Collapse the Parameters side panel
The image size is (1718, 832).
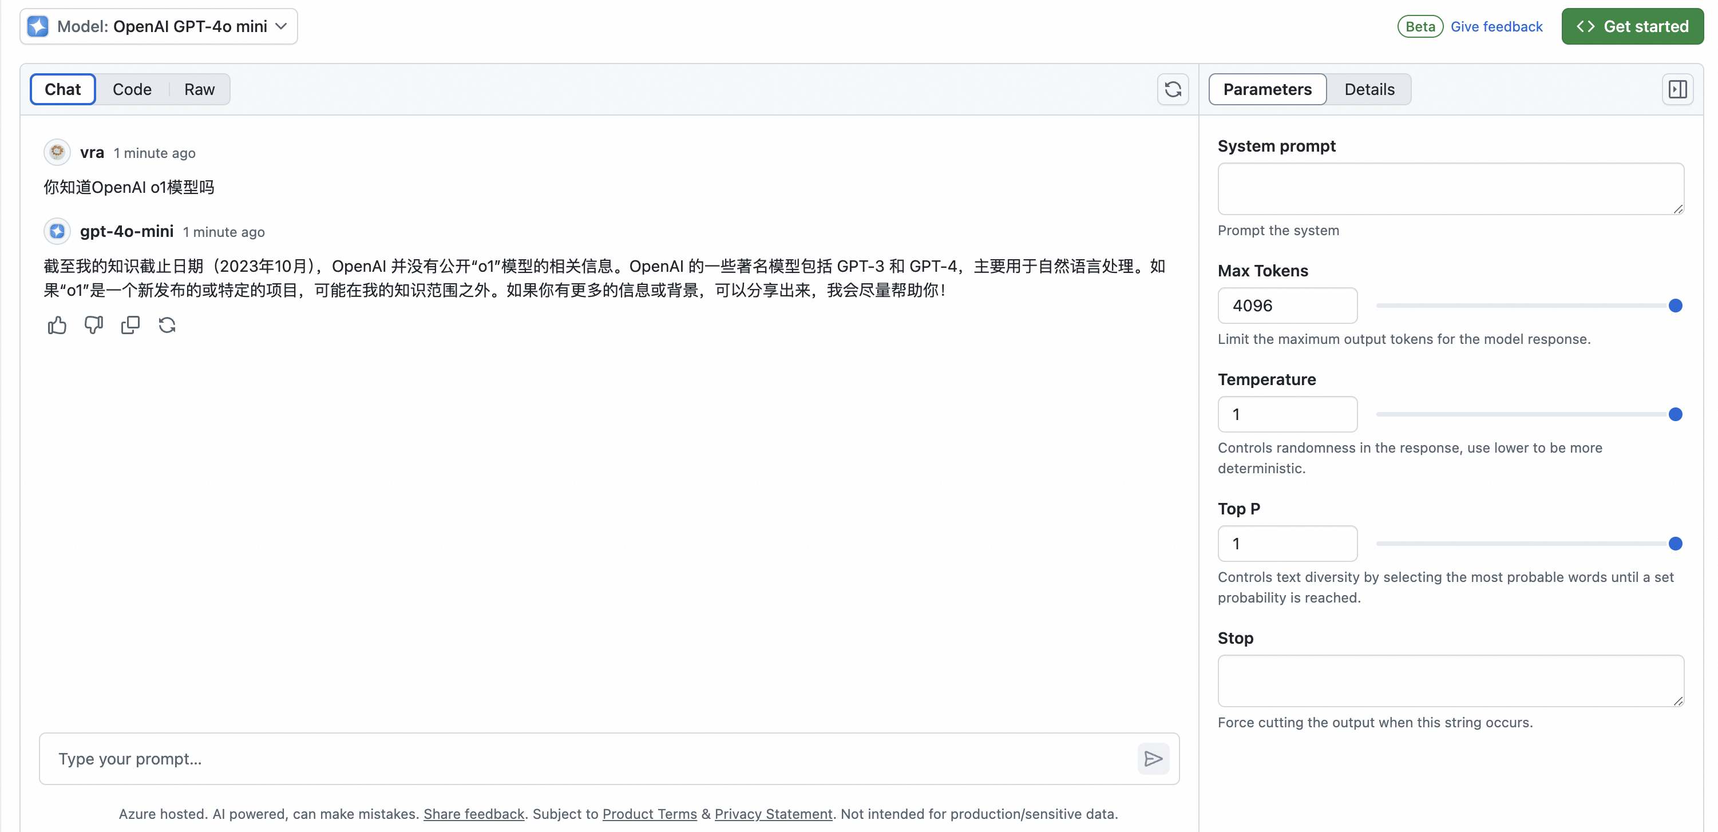(1677, 89)
